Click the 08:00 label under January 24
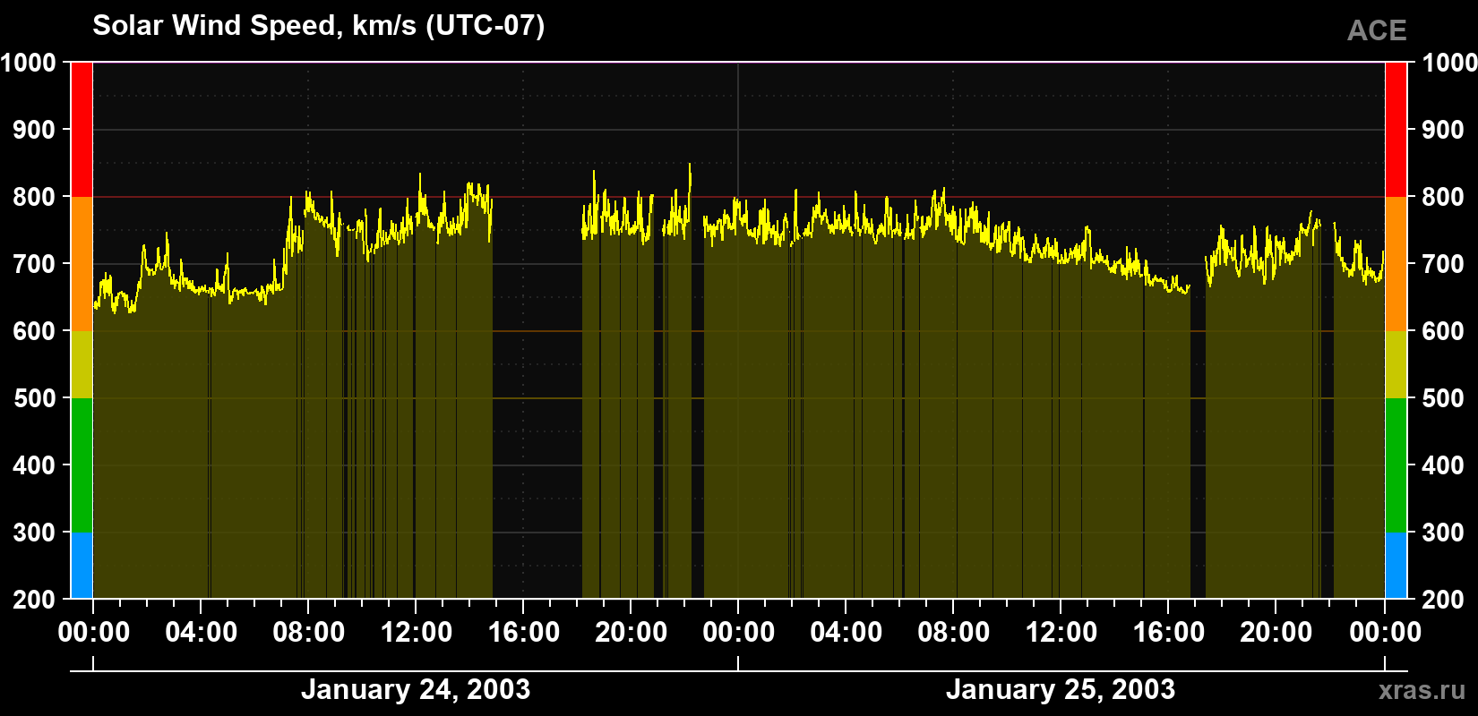 309,633
